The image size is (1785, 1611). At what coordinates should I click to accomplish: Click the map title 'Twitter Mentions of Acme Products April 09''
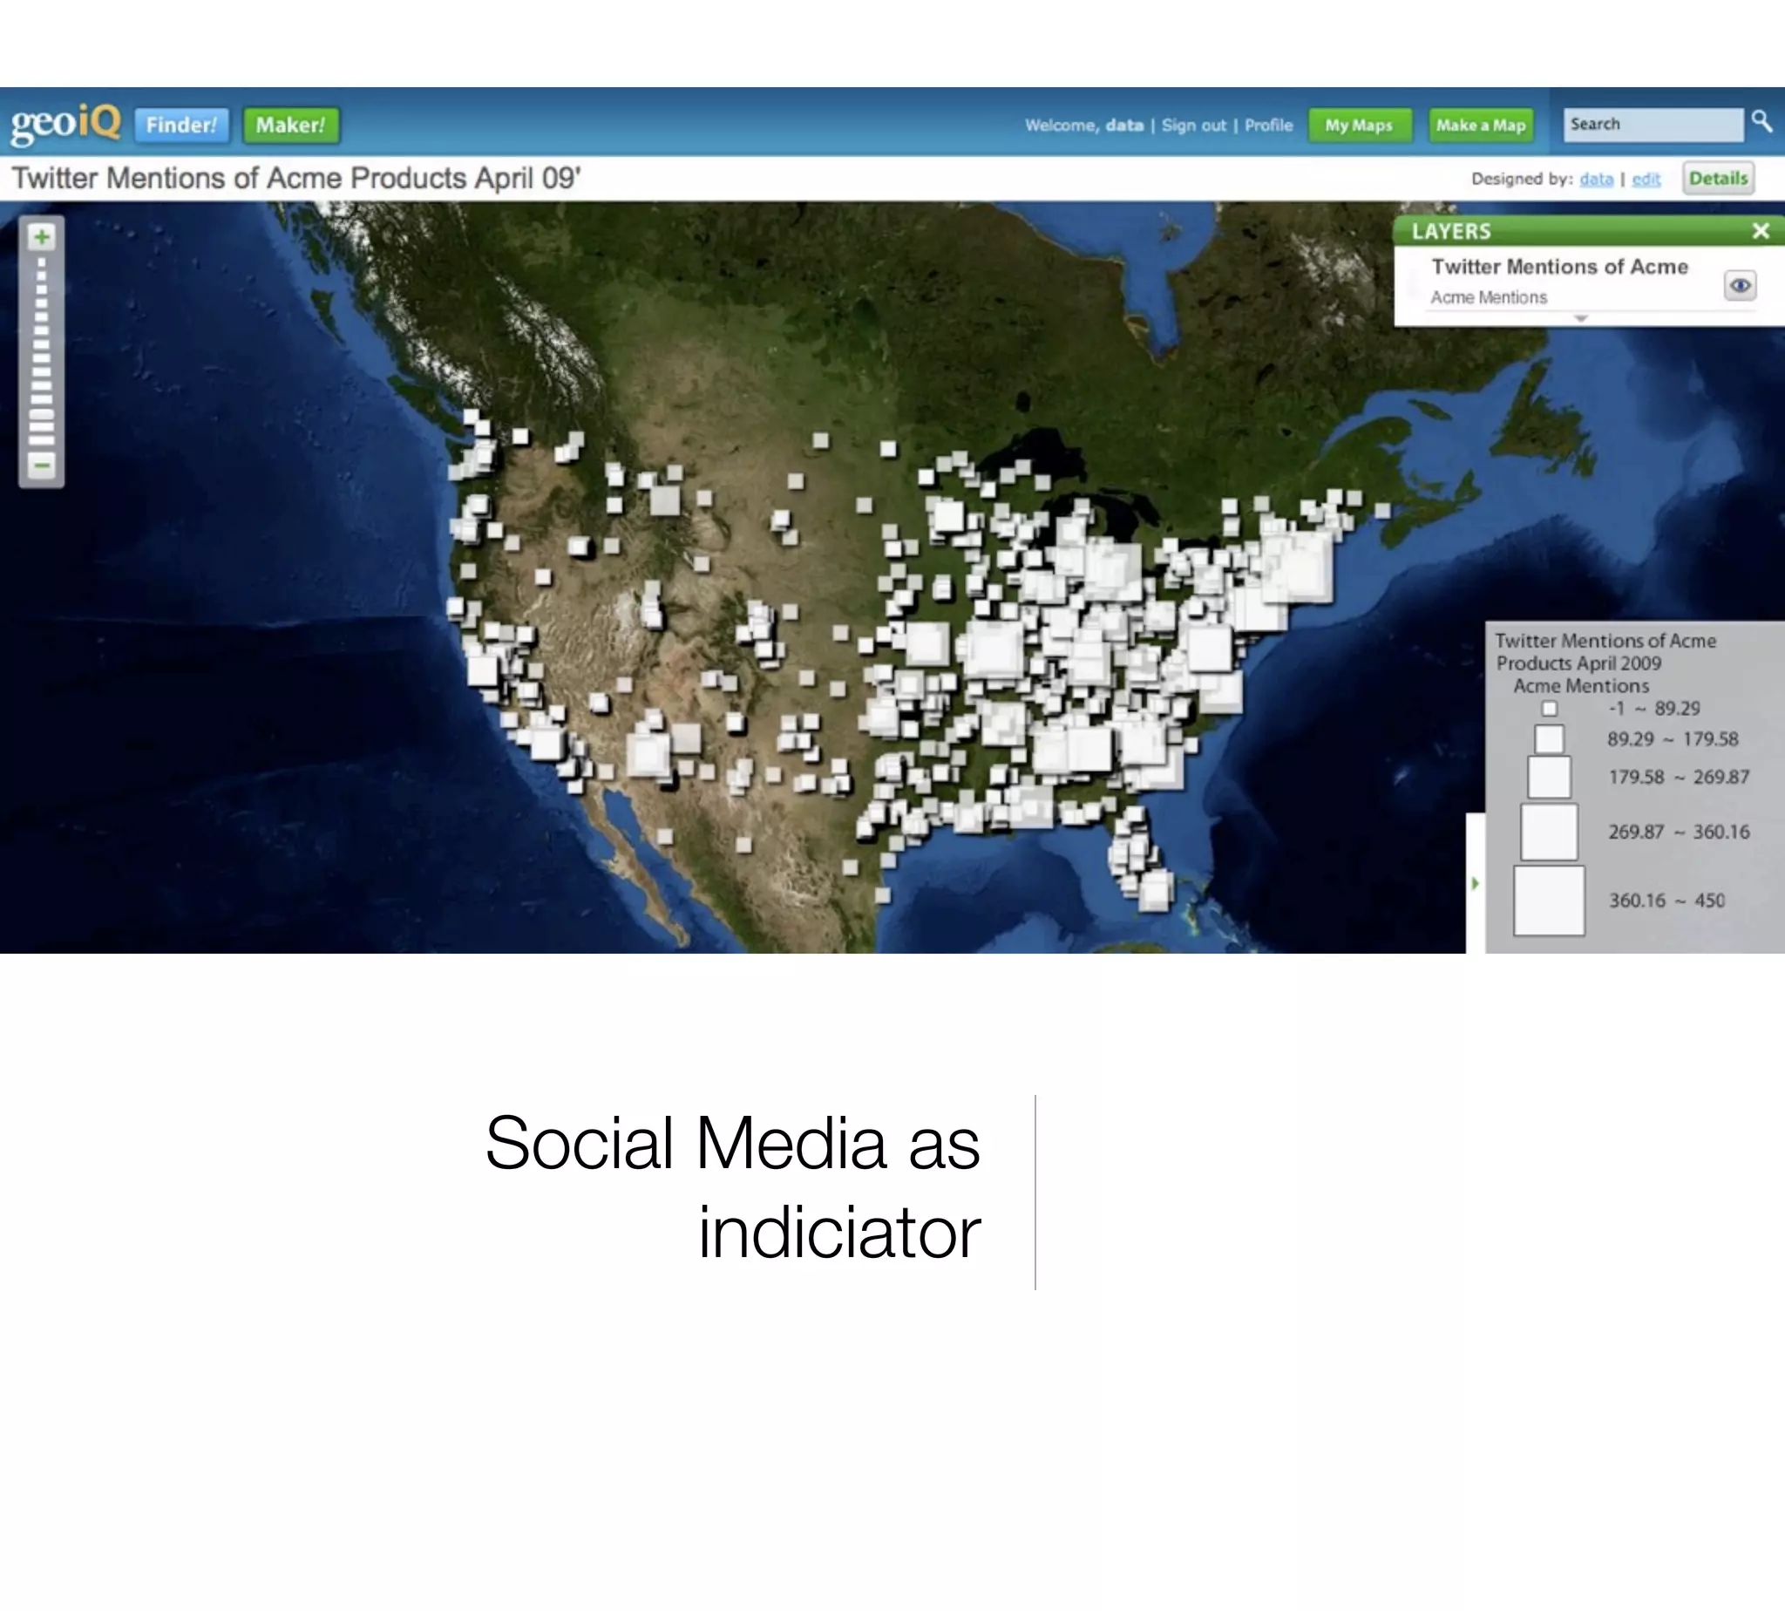(295, 178)
